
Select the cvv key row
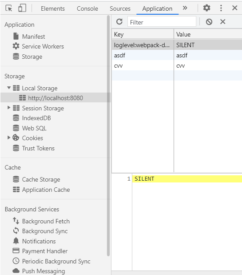177,66
